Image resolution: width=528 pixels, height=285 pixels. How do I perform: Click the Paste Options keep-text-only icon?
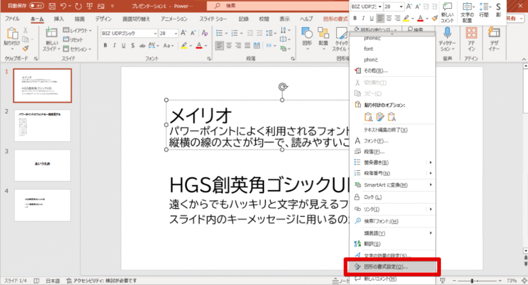coord(392,117)
